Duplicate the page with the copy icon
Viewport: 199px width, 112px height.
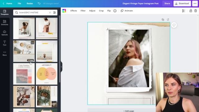click(x=163, y=20)
